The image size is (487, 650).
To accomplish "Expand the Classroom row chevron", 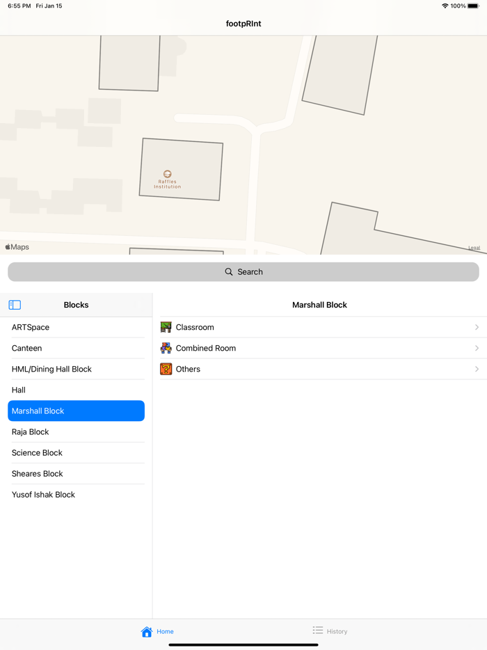I will tap(477, 327).
